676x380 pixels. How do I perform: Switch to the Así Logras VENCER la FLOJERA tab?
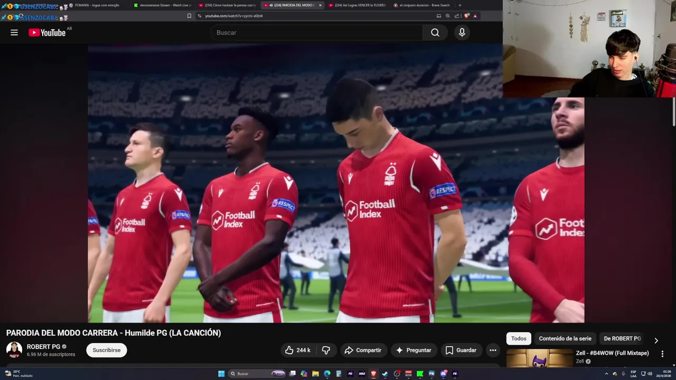[x=358, y=5]
